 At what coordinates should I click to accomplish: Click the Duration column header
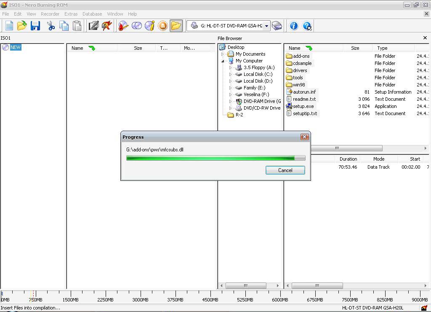click(x=348, y=159)
